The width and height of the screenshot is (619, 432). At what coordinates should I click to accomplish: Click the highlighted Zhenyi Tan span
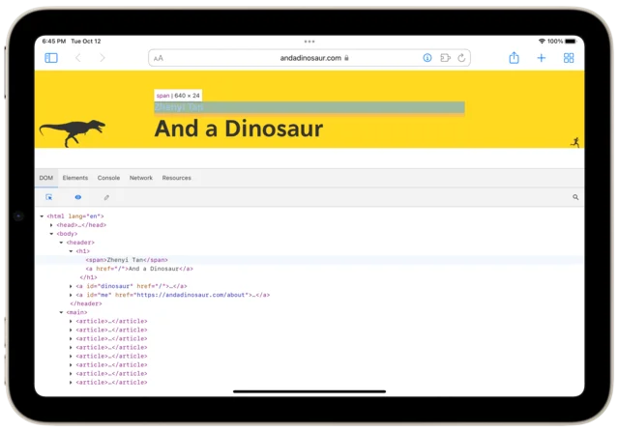[x=309, y=107]
